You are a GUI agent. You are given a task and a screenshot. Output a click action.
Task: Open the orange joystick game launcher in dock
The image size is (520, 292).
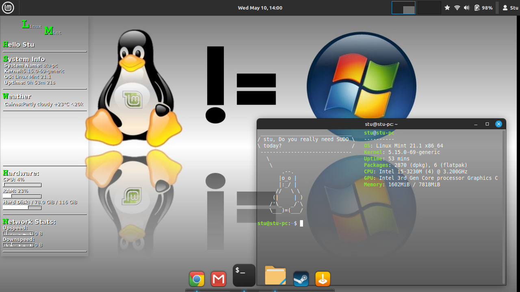(x=323, y=279)
